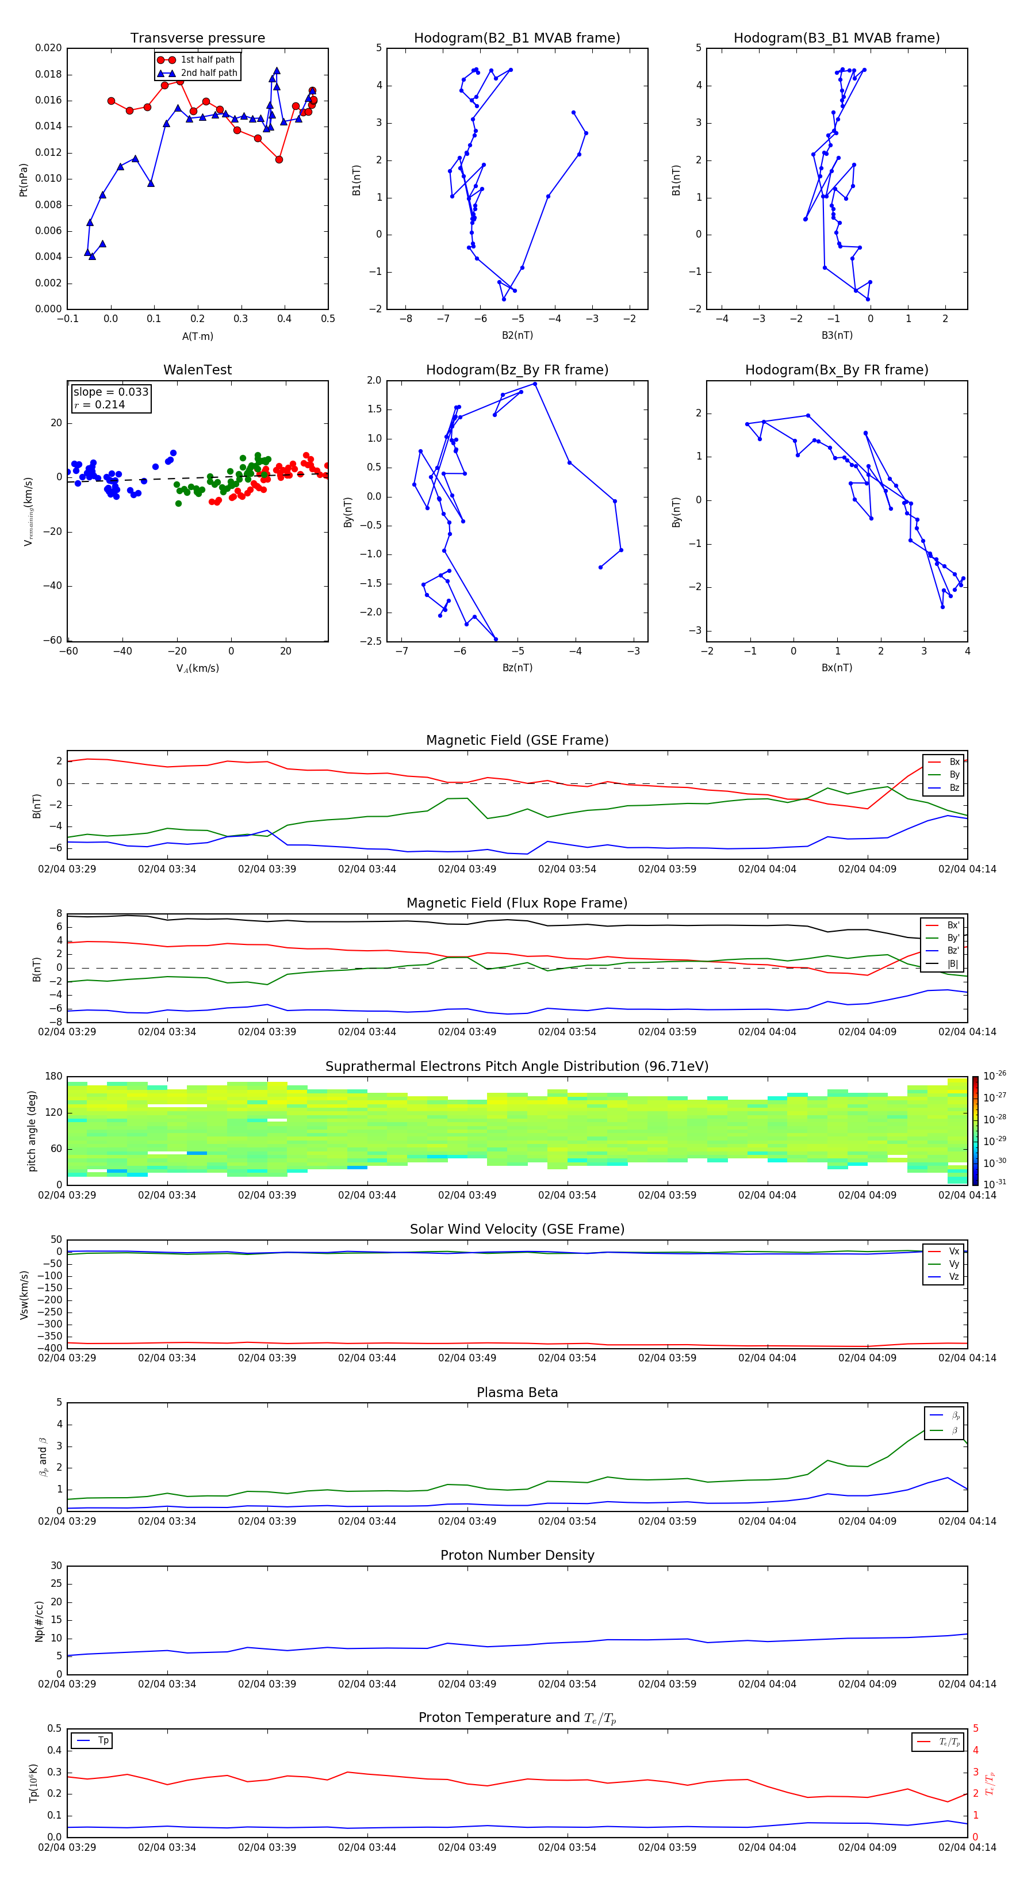Click the 'Plasma Beta' plot title
The width and height of the screenshot is (1035, 1898).
(x=517, y=1392)
